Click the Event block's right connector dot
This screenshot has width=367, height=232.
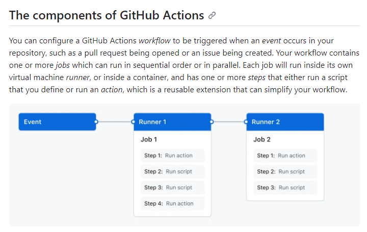pyautogui.click(x=96, y=122)
